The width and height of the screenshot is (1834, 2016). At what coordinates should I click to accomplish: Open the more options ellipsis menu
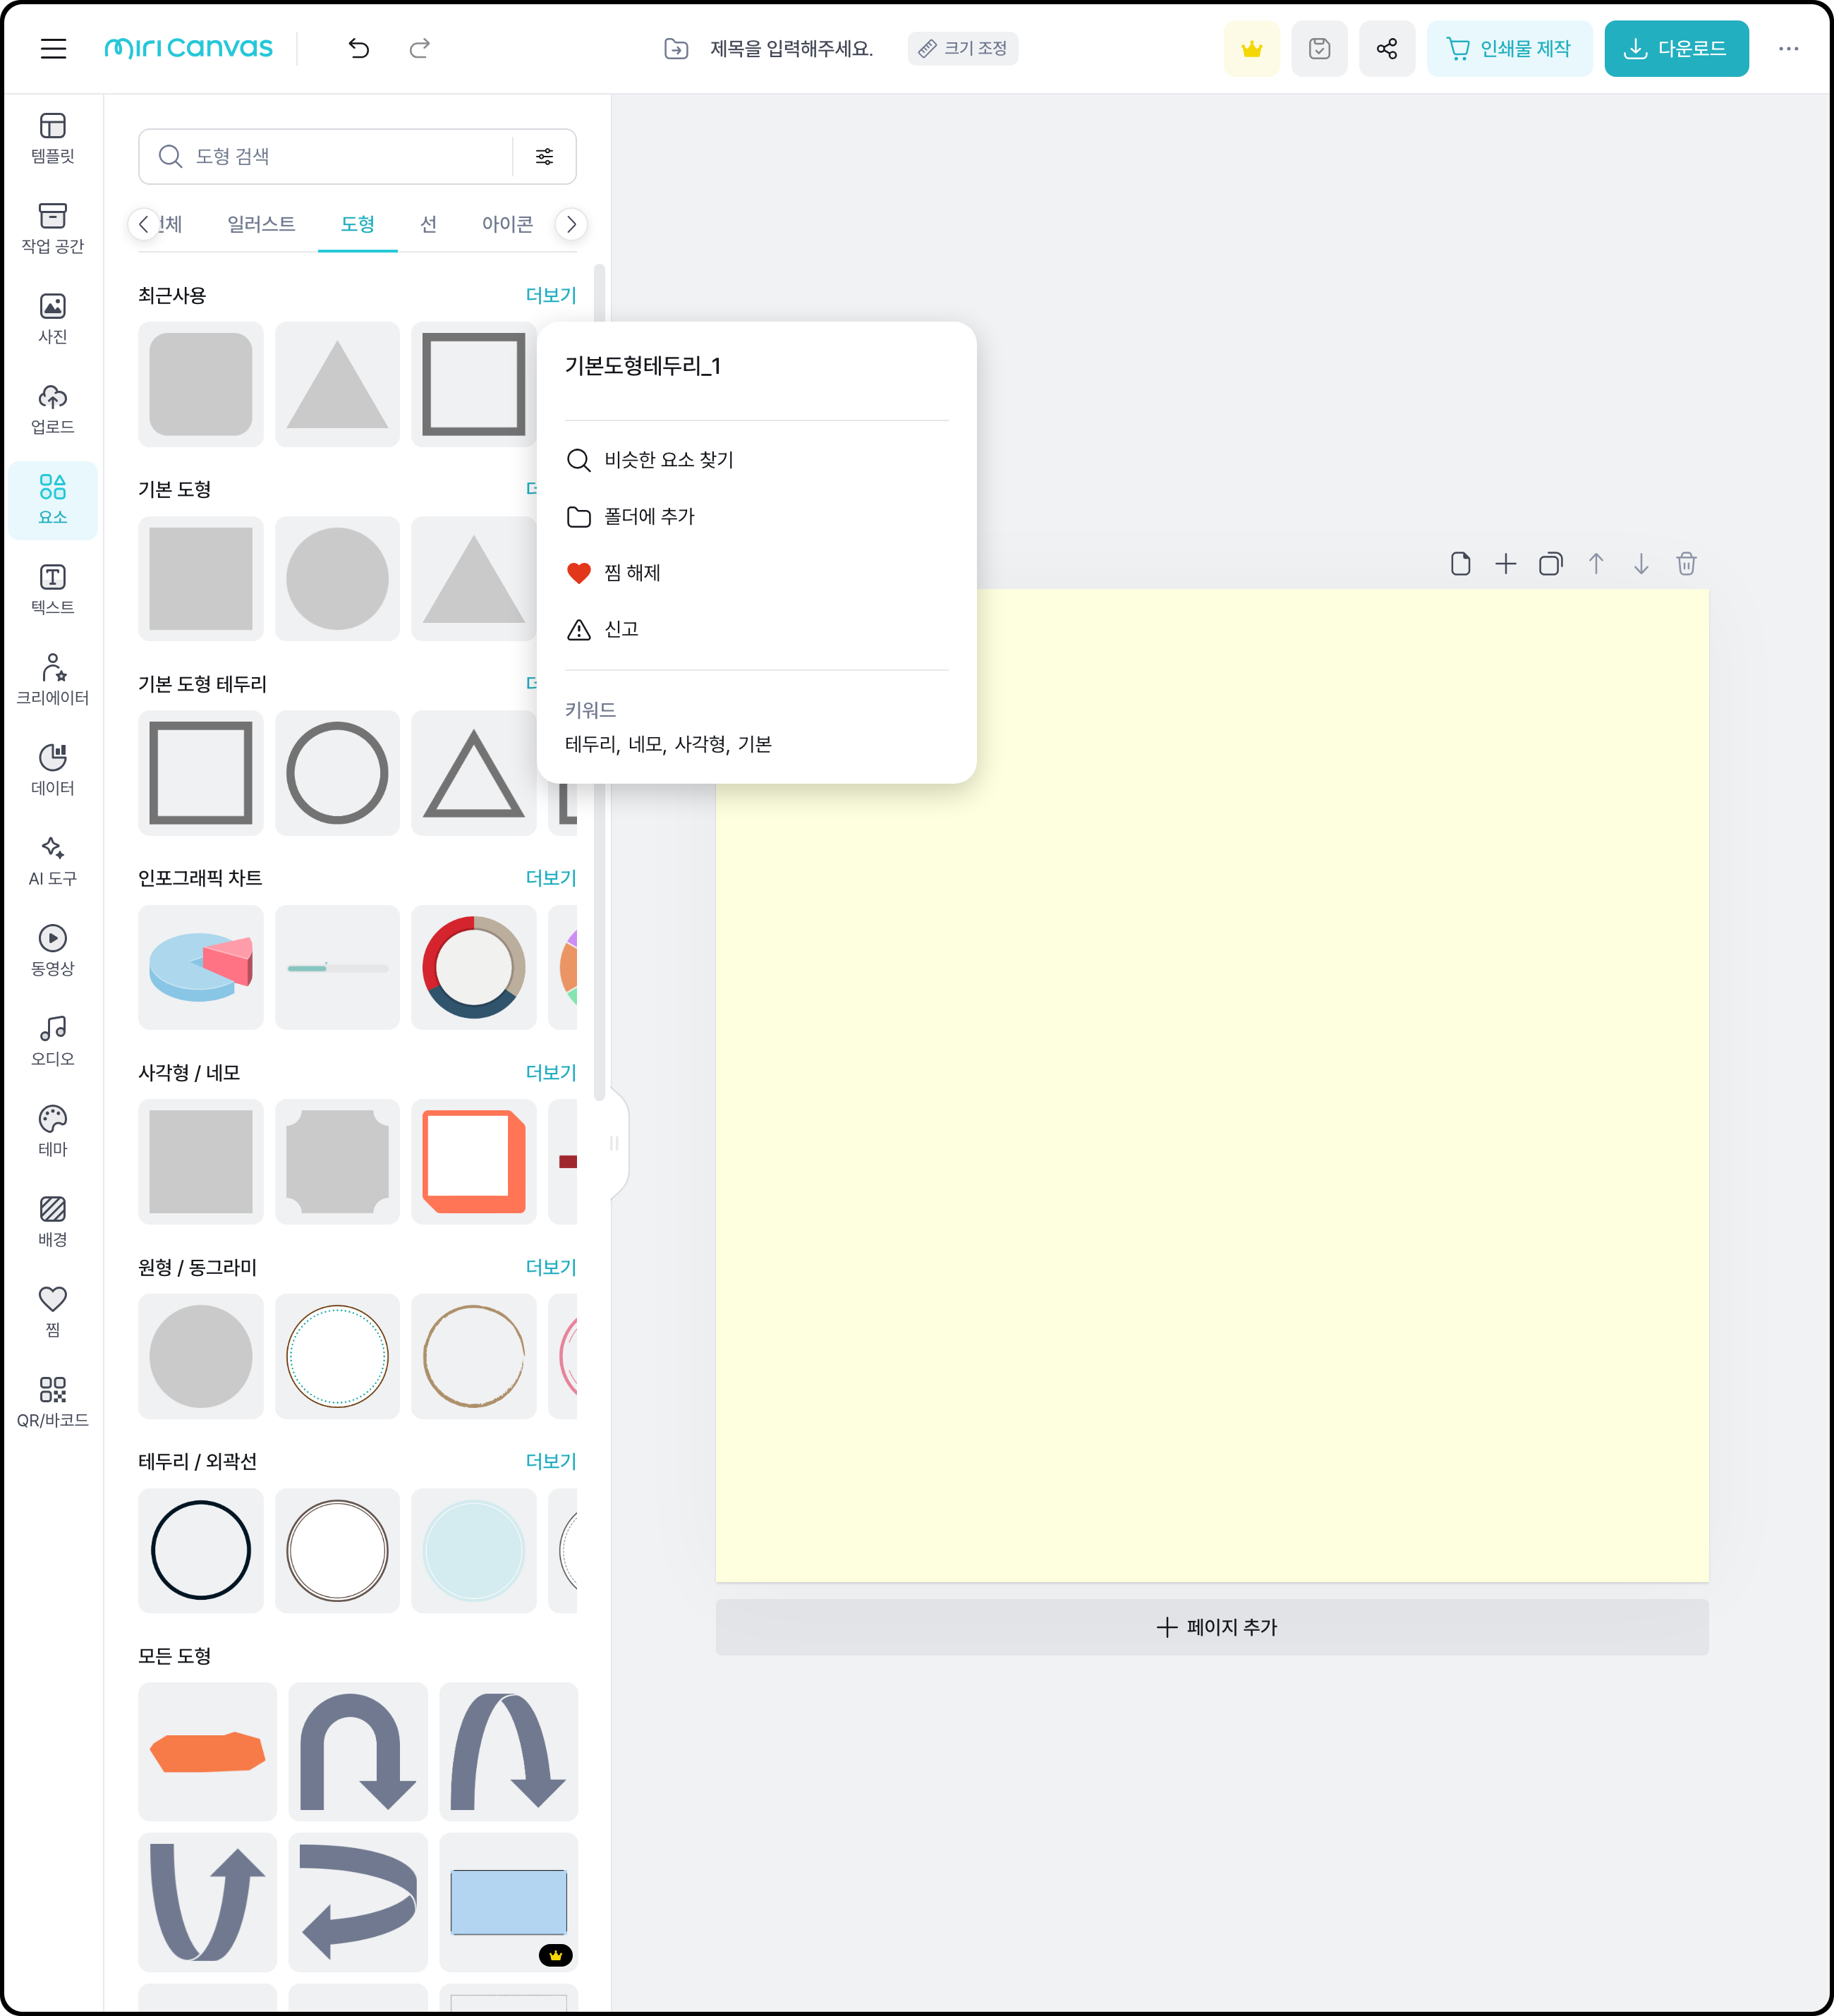[1788, 48]
